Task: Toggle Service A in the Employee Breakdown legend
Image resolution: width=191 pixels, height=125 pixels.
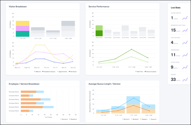Action: click(x=64, y=119)
